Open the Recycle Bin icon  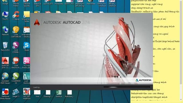click(x=5, y=46)
